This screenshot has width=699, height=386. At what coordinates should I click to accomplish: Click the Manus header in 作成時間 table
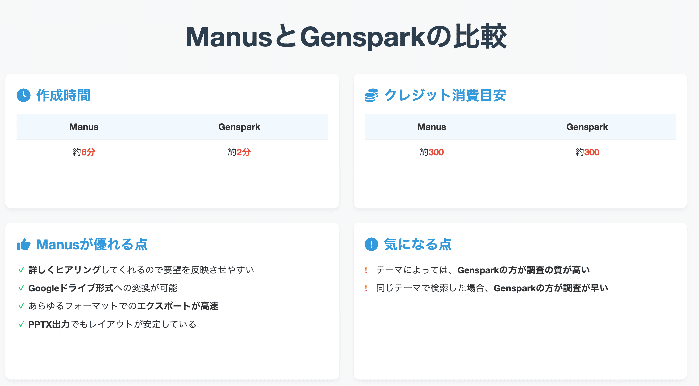click(x=84, y=127)
